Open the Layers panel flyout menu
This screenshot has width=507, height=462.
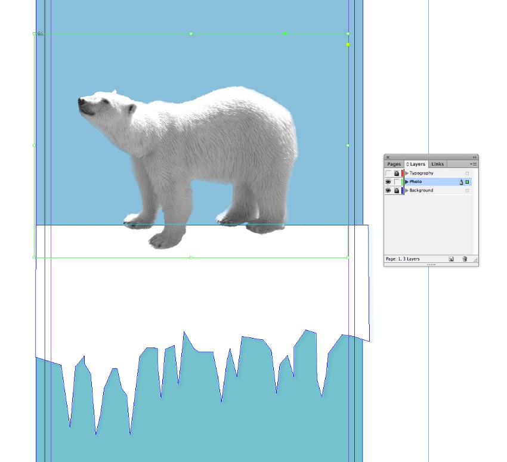pos(474,164)
